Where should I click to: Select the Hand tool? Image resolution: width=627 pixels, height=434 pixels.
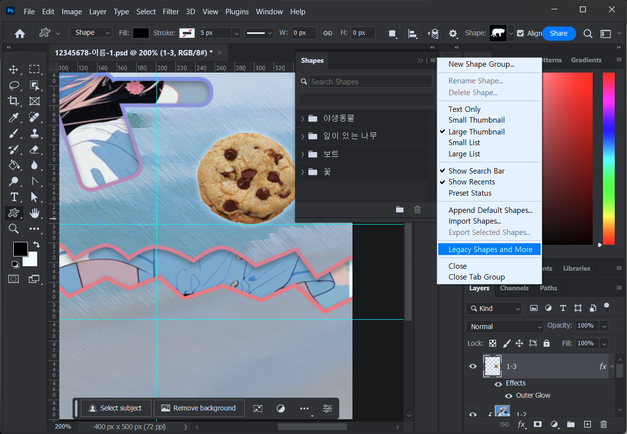(x=34, y=213)
